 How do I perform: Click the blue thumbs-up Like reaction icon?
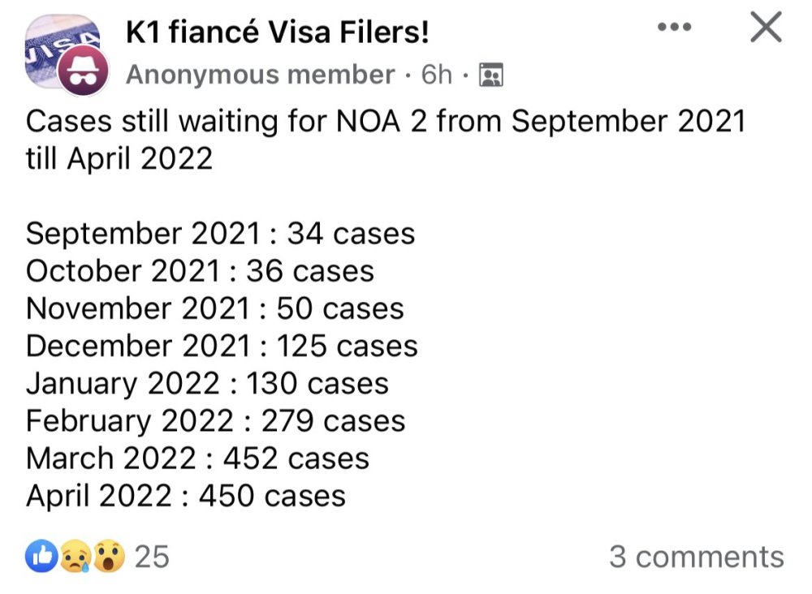tap(42, 556)
